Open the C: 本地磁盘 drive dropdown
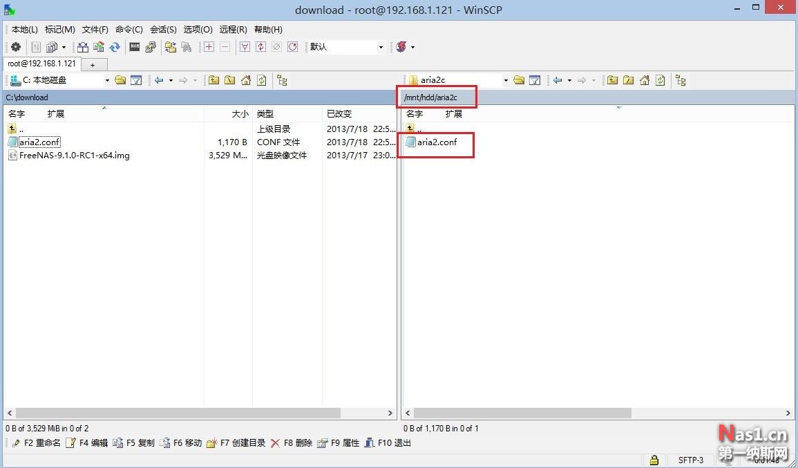798x468 pixels. [107, 80]
